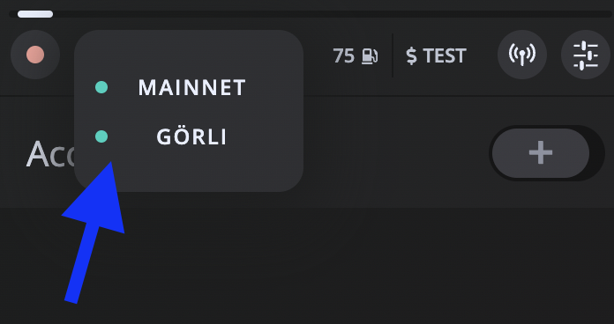Image resolution: width=614 pixels, height=324 pixels.
Task: Open the red dot network selector button
Action: 35,55
